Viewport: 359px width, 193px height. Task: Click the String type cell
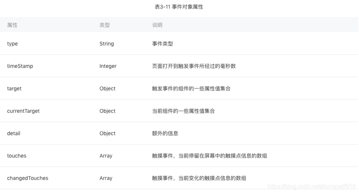point(107,44)
